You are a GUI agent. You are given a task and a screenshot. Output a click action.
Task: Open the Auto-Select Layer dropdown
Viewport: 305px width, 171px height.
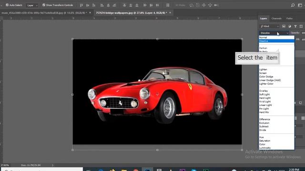coord(32,5)
